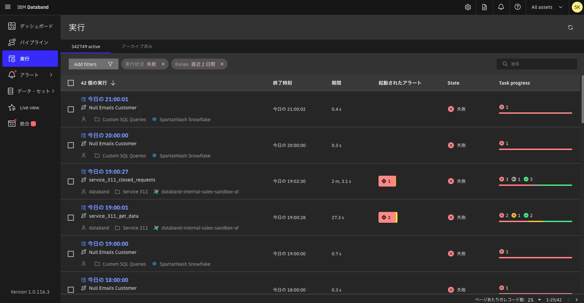Click user icon beside databand in 19:00:27 row
The image size is (584, 303).
[84, 192]
